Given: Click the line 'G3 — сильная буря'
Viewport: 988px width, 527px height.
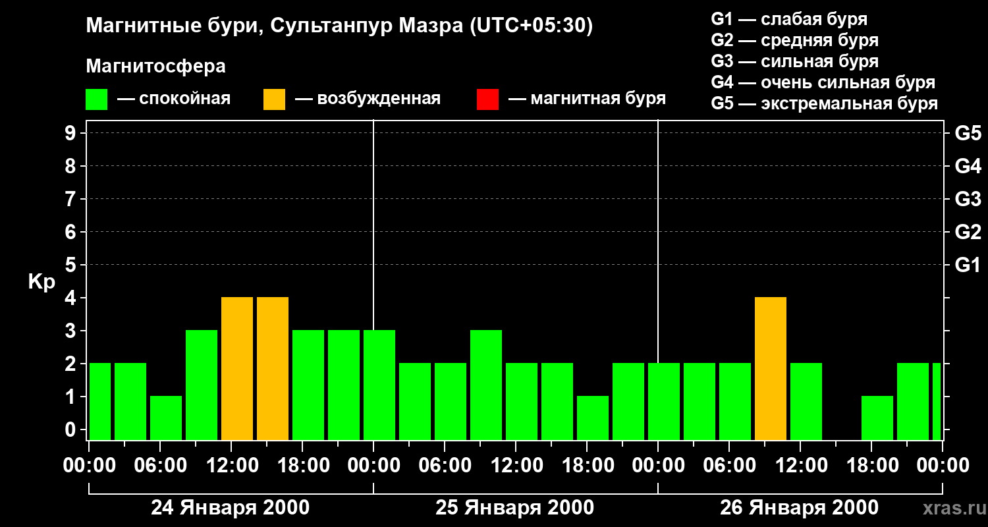Looking at the screenshot, I should [795, 61].
